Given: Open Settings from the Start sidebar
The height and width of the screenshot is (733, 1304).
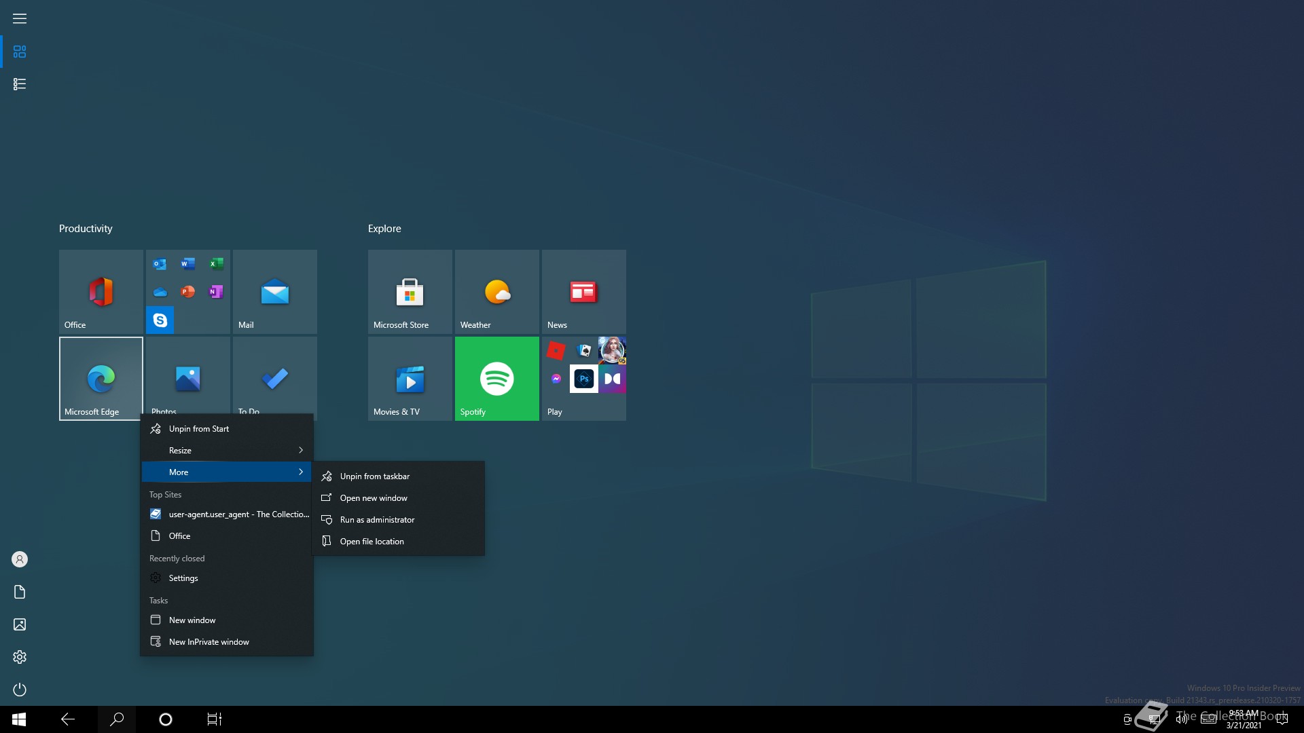Looking at the screenshot, I should pos(20,657).
